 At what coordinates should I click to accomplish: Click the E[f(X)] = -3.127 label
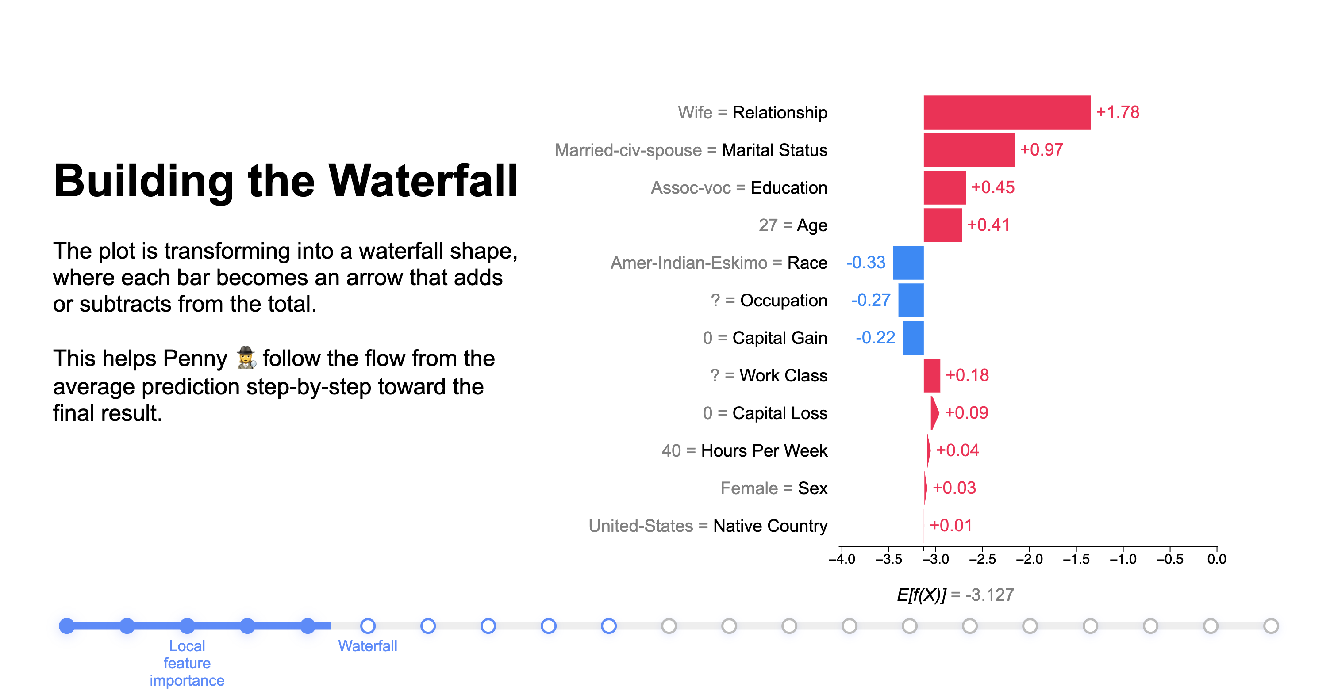click(955, 595)
